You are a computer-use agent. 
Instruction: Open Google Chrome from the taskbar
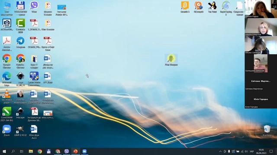click(40, 151)
